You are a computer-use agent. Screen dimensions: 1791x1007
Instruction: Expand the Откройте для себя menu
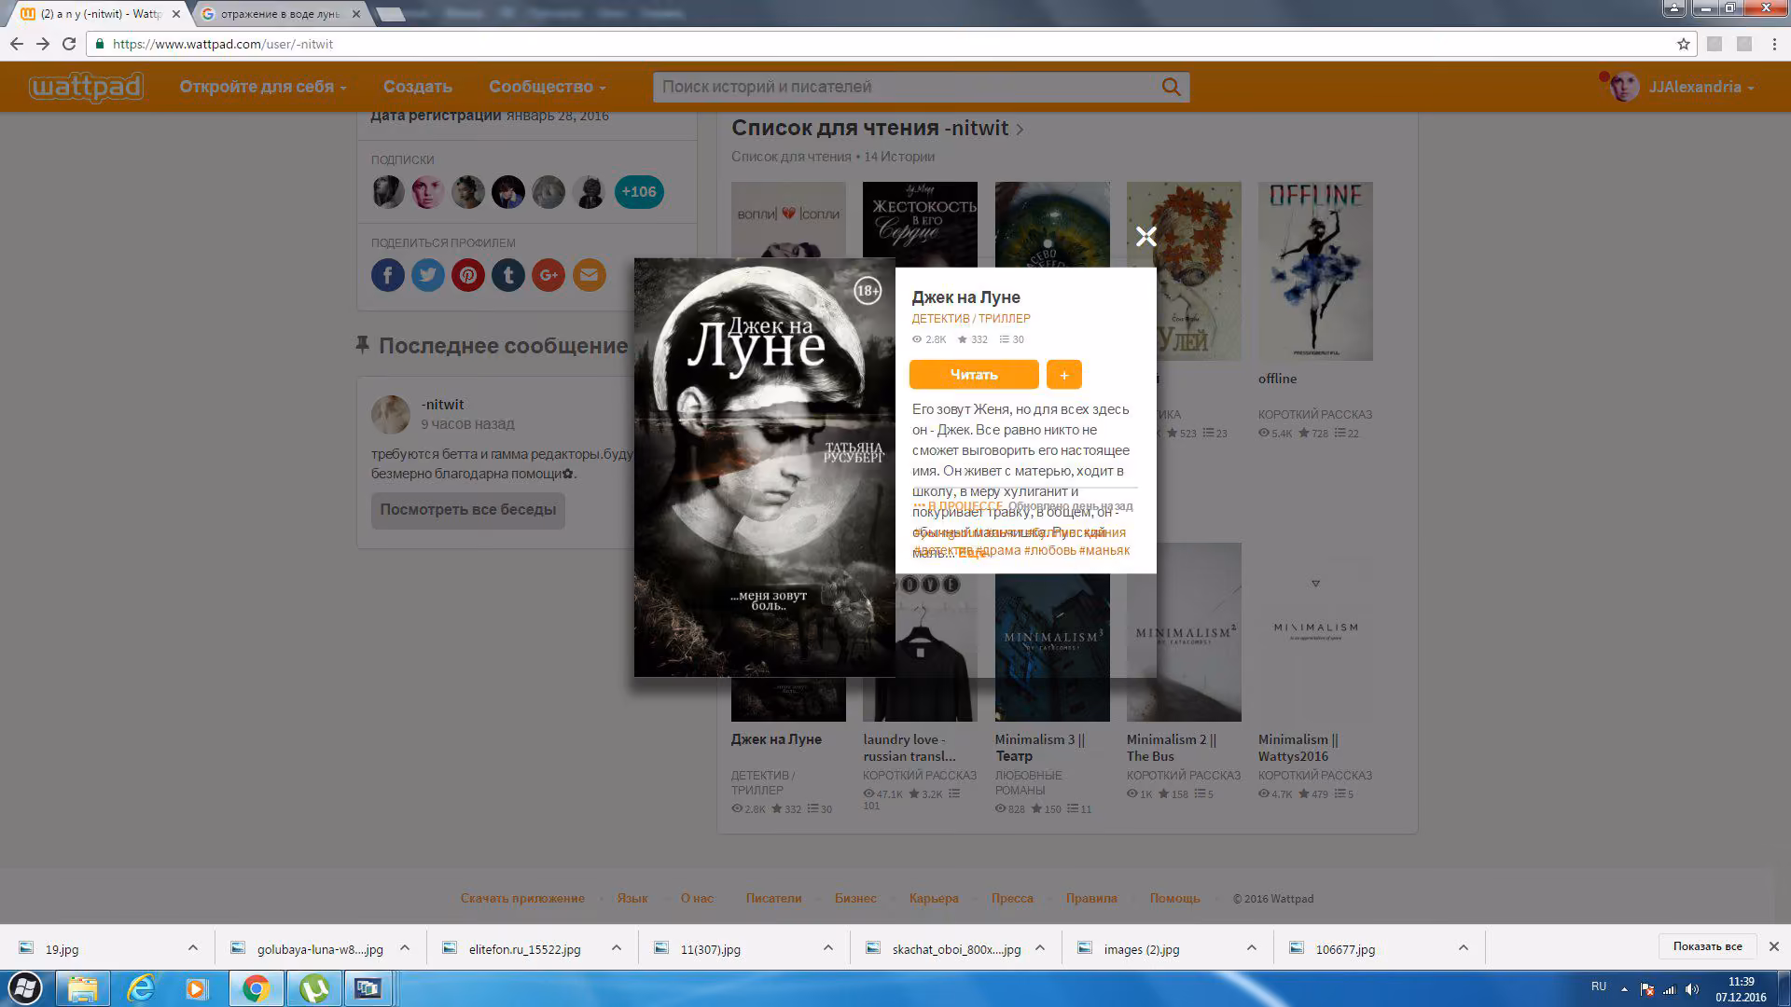pos(263,87)
